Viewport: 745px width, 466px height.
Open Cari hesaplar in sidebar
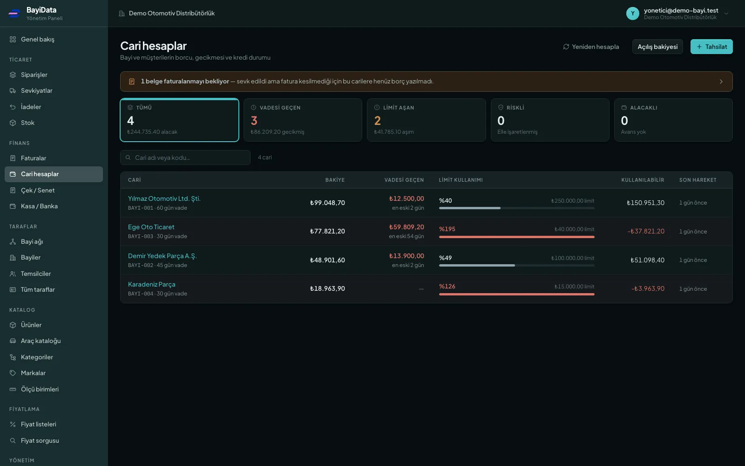[x=54, y=174]
